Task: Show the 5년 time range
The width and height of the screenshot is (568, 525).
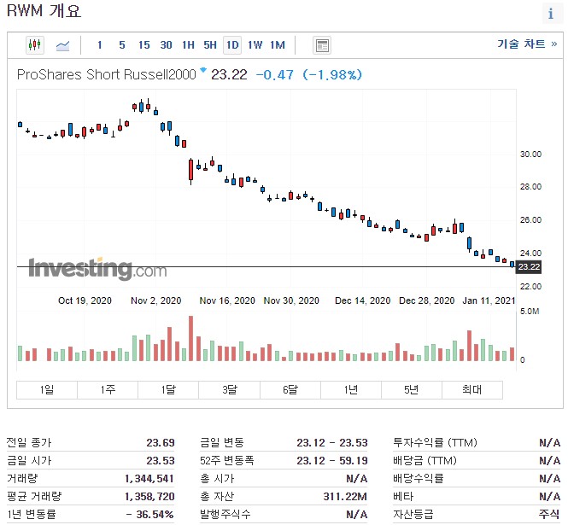Action: 412,389
